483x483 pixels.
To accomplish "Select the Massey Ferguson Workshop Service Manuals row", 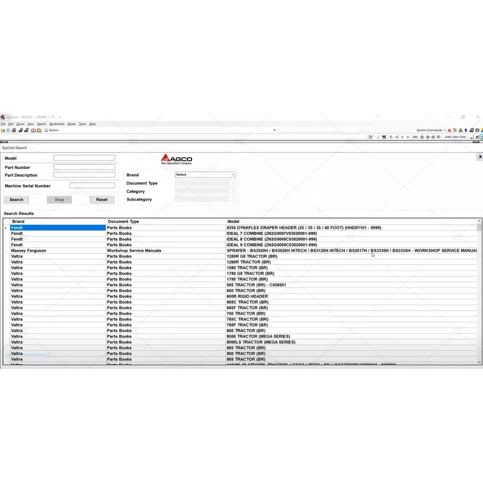I will [181, 251].
